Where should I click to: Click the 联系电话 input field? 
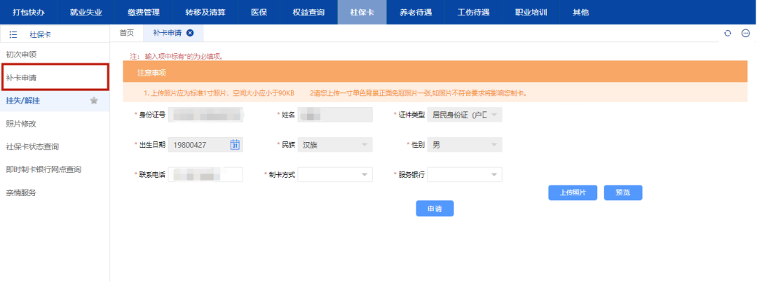click(x=205, y=174)
